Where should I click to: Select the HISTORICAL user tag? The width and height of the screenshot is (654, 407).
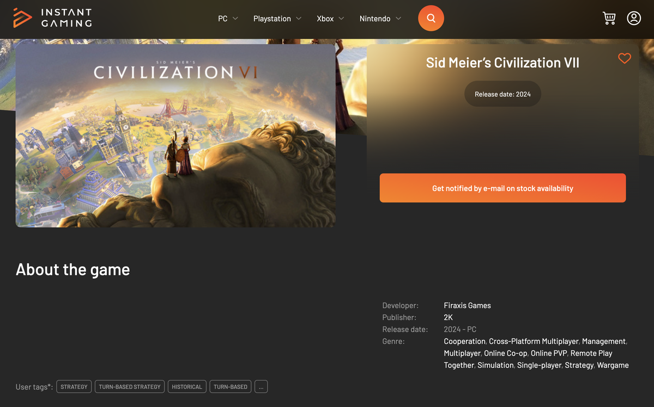click(187, 387)
